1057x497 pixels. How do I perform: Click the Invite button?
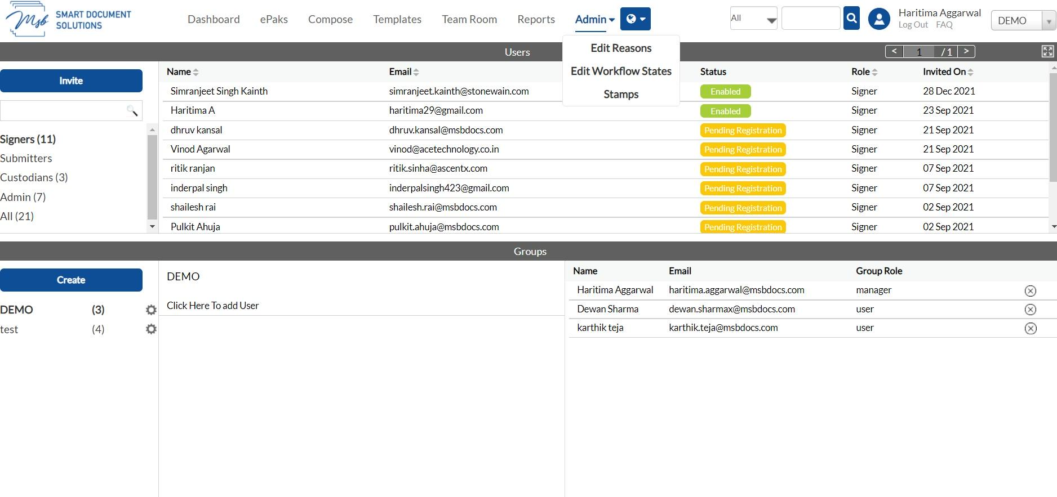pos(71,80)
